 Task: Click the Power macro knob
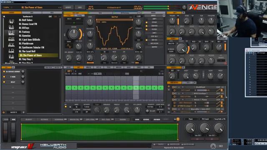tap(191, 128)
